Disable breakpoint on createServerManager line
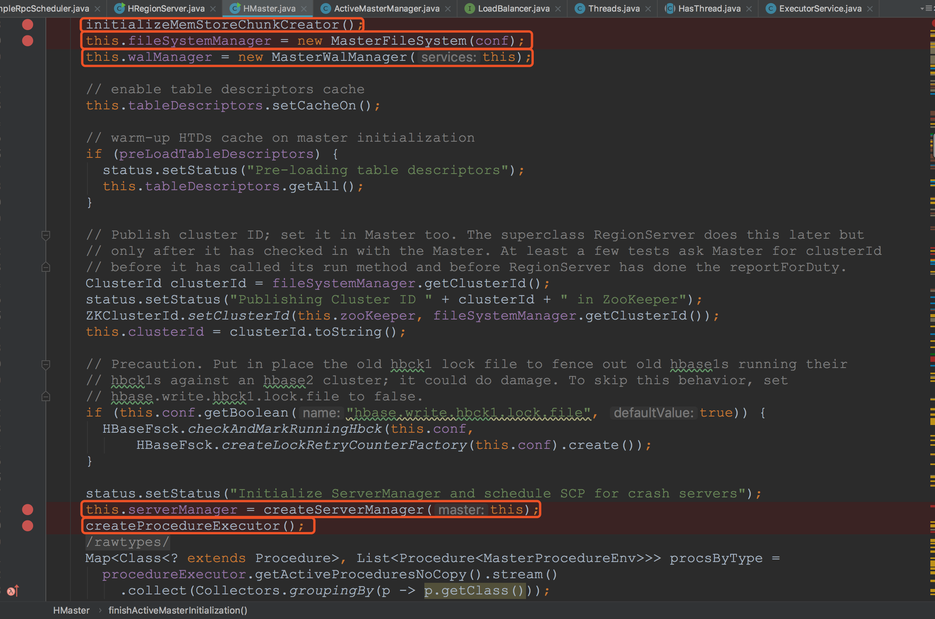The height and width of the screenshot is (619, 935). (x=27, y=510)
